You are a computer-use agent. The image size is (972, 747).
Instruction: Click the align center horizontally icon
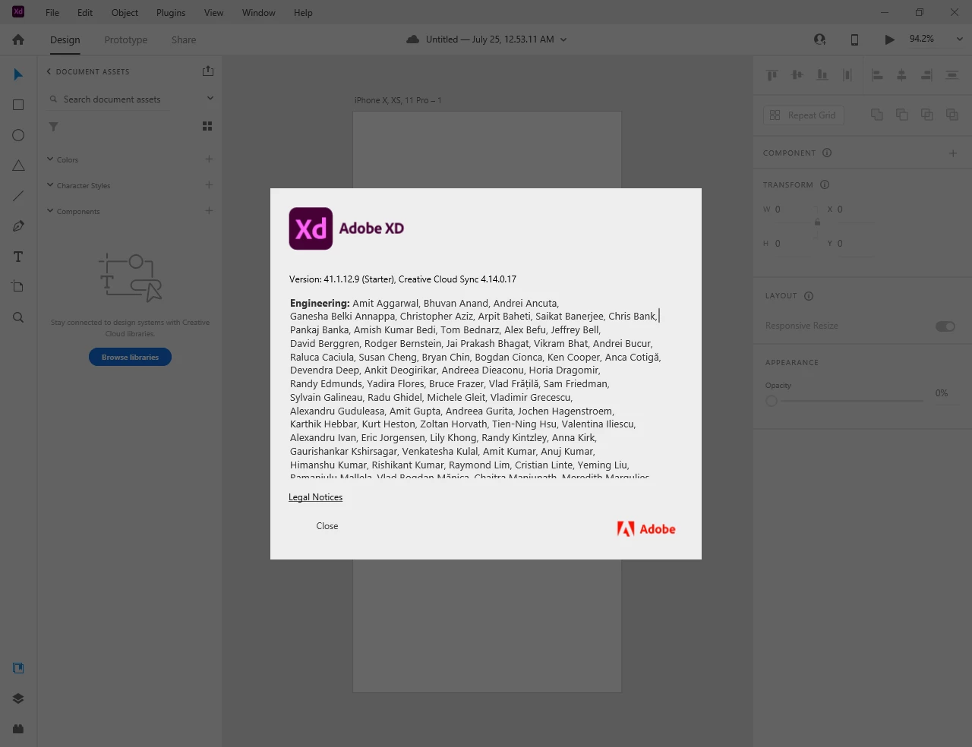pyautogui.click(x=902, y=74)
